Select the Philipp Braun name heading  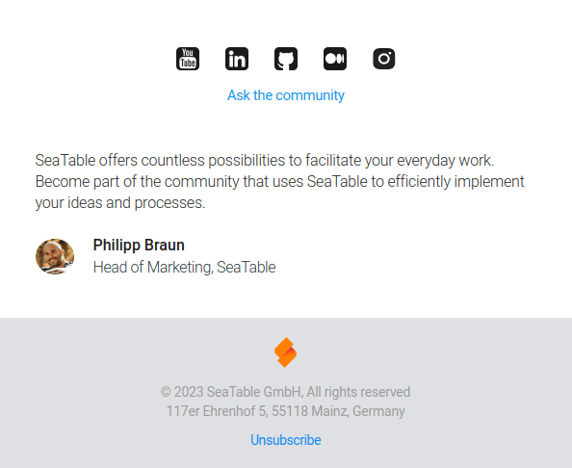click(139, 246)
